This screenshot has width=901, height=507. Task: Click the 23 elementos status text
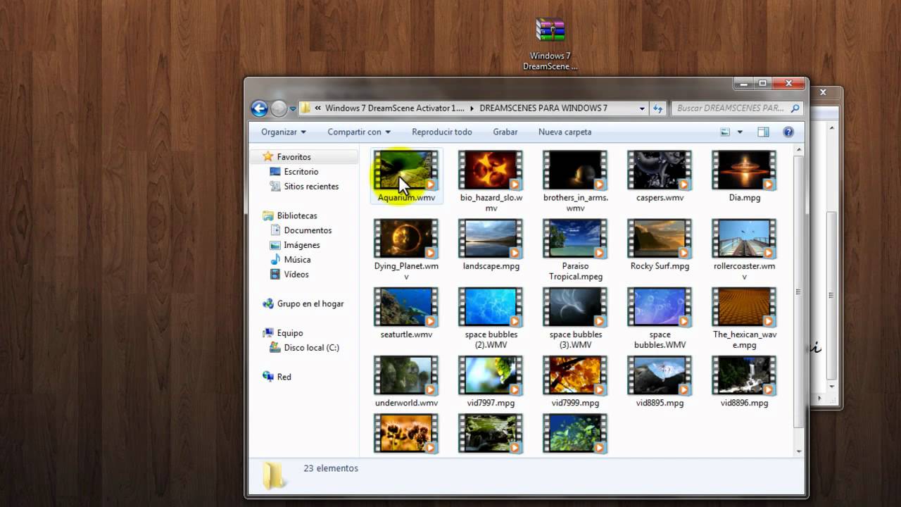point(331,468)
